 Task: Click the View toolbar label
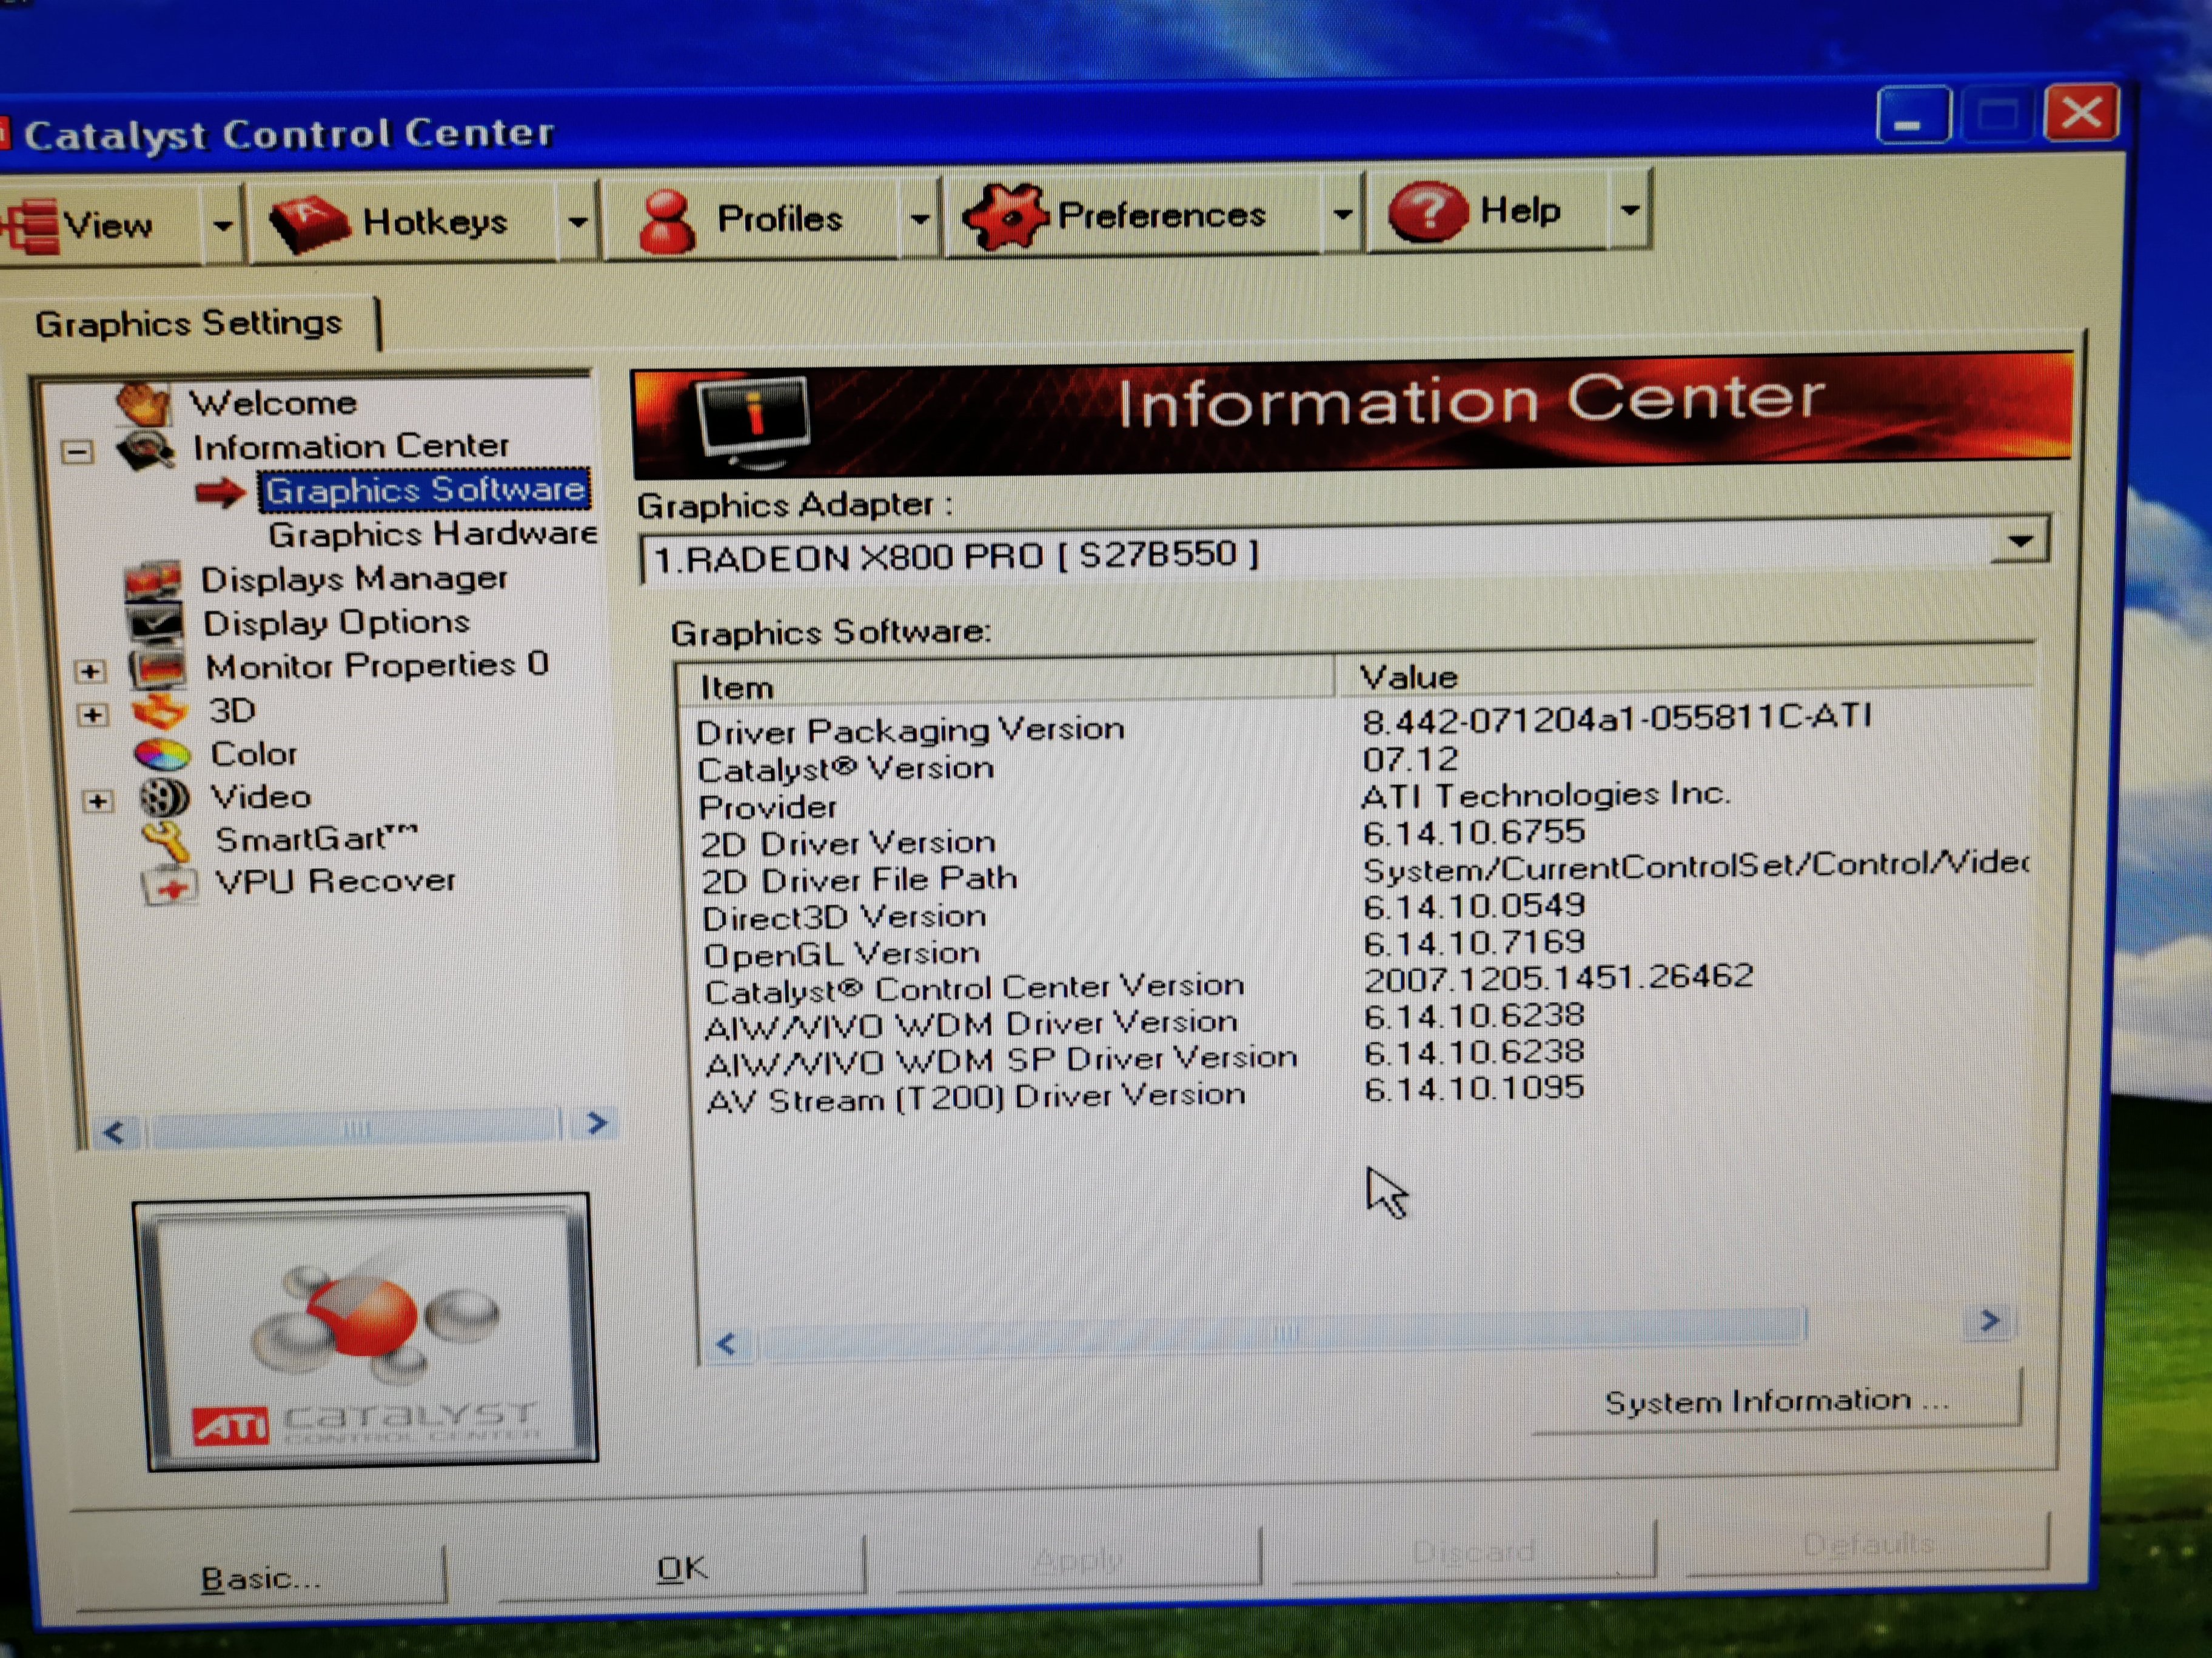(108, 226)
